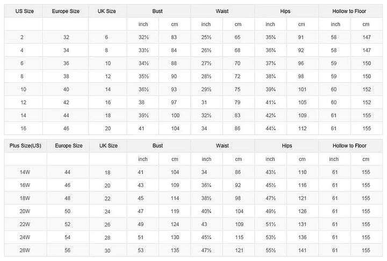
Task: Select Hips header in the plus size table
Action: pyautogui.click(x=285, y=146)
